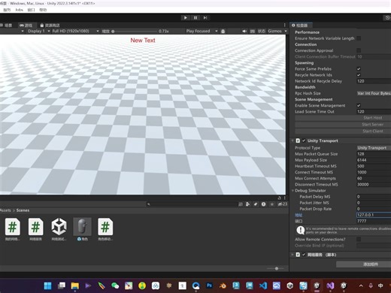391x293 pixels.
Task: Toggle the hidden packages count icon showing 23
Action: pos(283,204)
